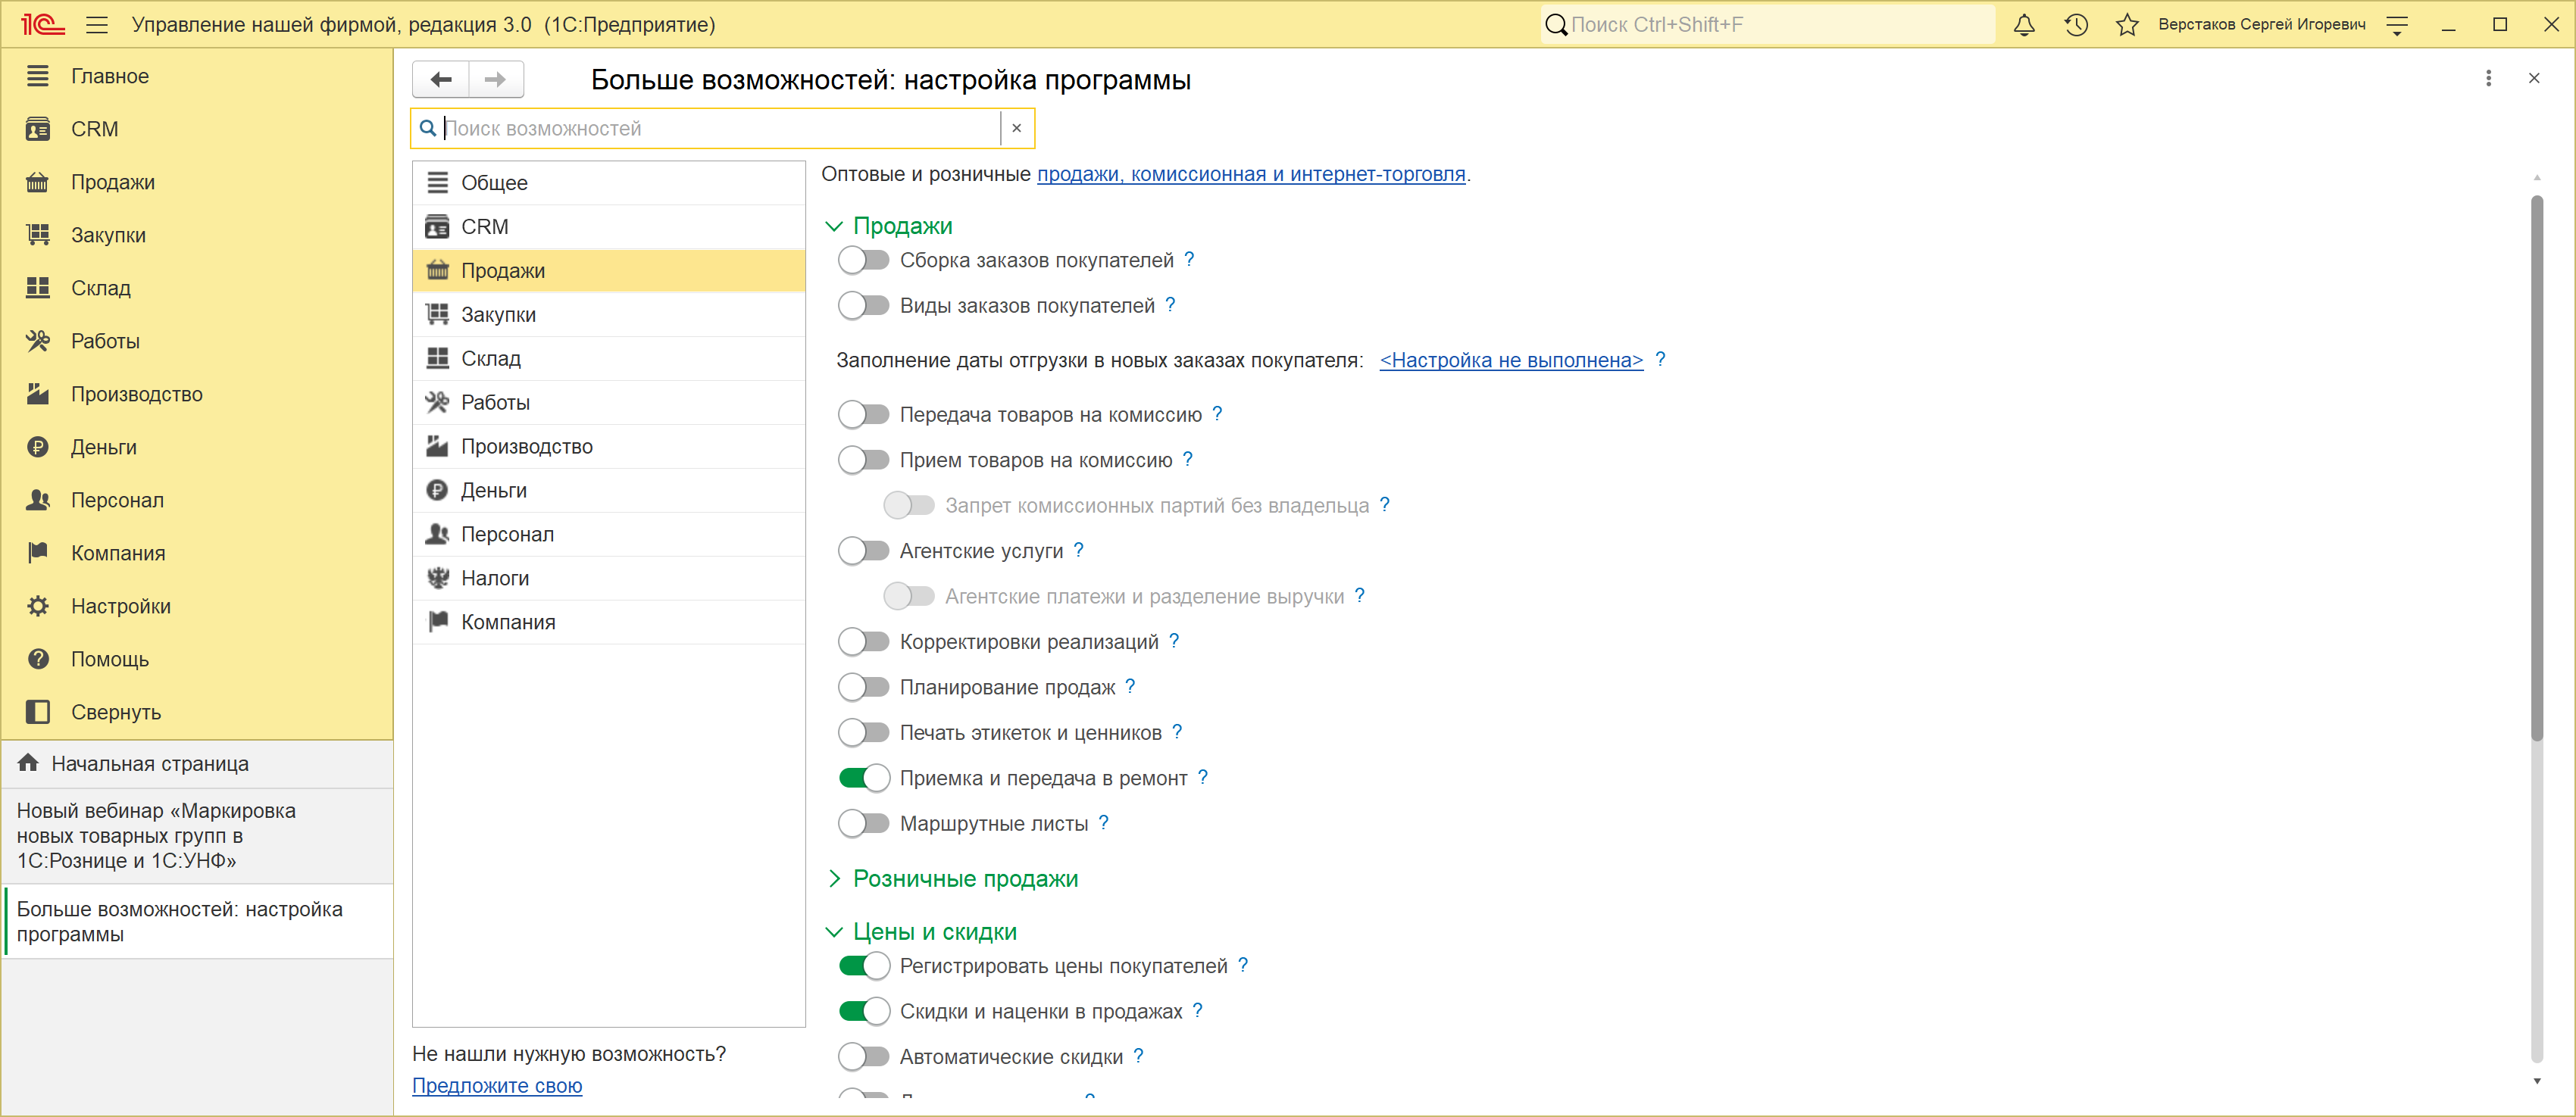
Task: Open Главное in the yellow sidebar
Action: coord(196,76)
